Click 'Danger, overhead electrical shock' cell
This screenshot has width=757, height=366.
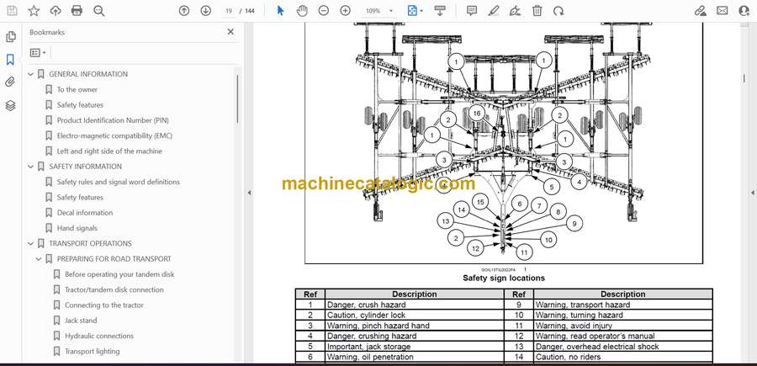tap(623, 347)
